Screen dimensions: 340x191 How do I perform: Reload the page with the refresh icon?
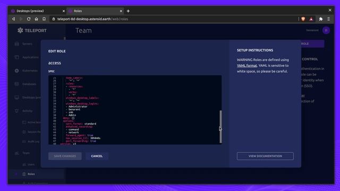click(29, 19)
